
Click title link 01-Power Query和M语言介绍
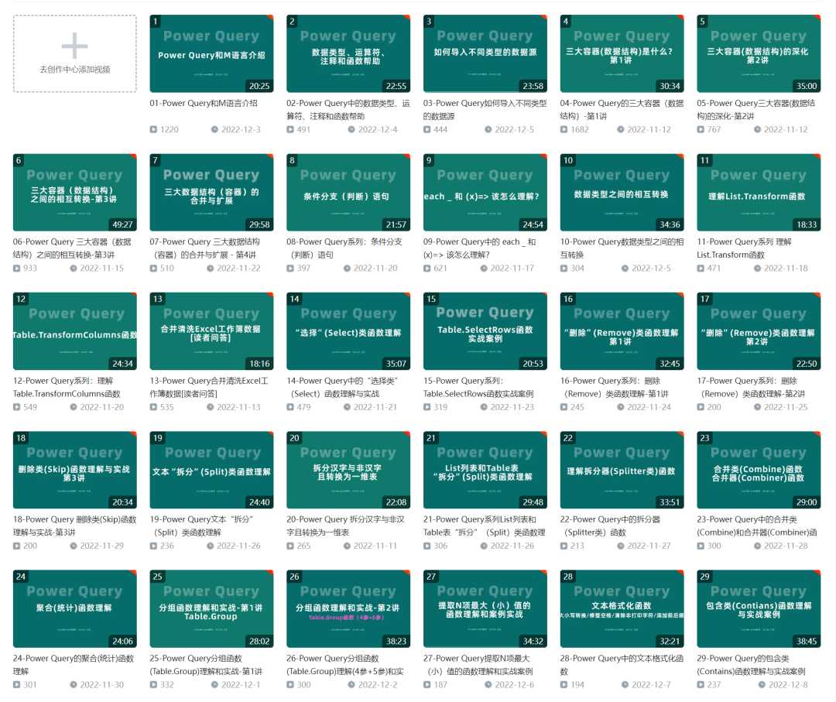[x=204, y=104]
